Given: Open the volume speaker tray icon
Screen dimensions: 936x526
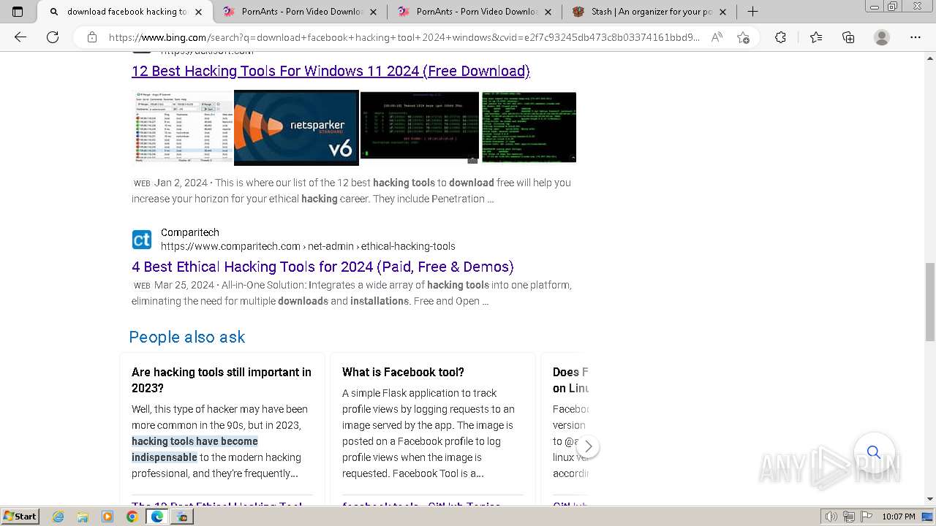Looking at the screenshot, I should point(831,517).
